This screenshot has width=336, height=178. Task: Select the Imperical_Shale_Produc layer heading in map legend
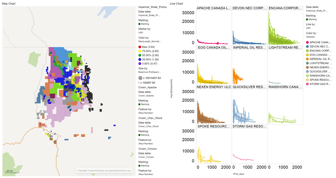(153, 7)
